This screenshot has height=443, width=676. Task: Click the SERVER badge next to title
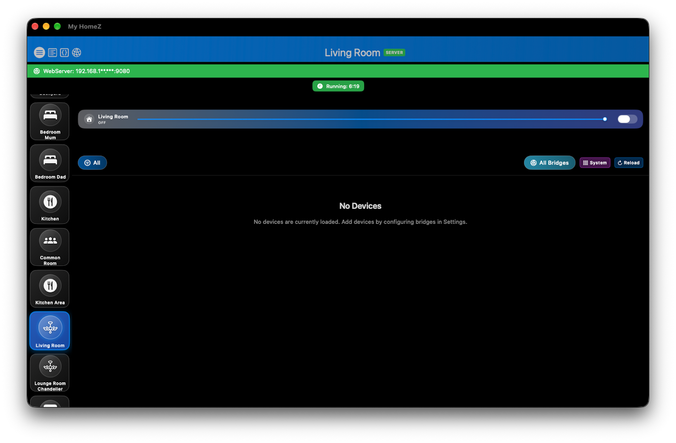[x=394, y=52]
